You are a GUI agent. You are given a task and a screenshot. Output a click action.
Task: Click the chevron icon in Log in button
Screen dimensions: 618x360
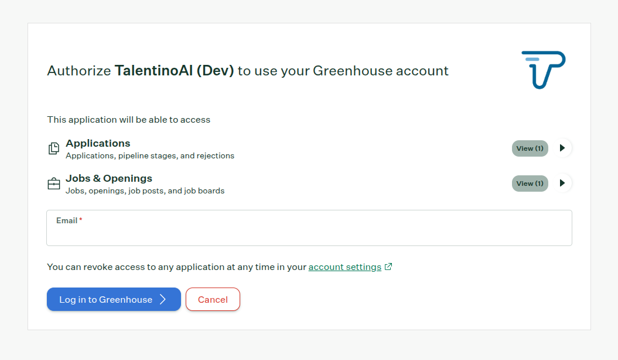click(163, 299)
